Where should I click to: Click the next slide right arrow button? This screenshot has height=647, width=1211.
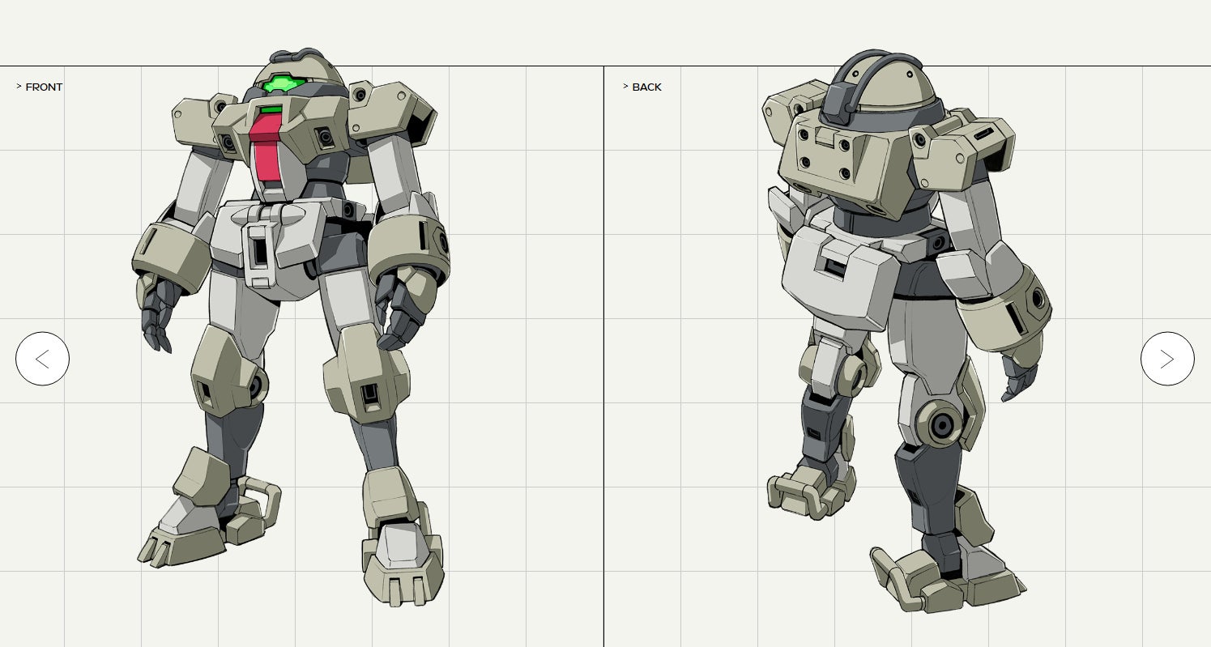(1167, 359)
